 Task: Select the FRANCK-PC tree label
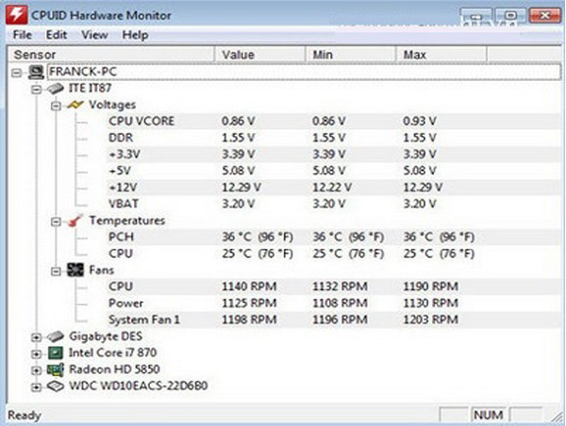click(x=83, y=72)
